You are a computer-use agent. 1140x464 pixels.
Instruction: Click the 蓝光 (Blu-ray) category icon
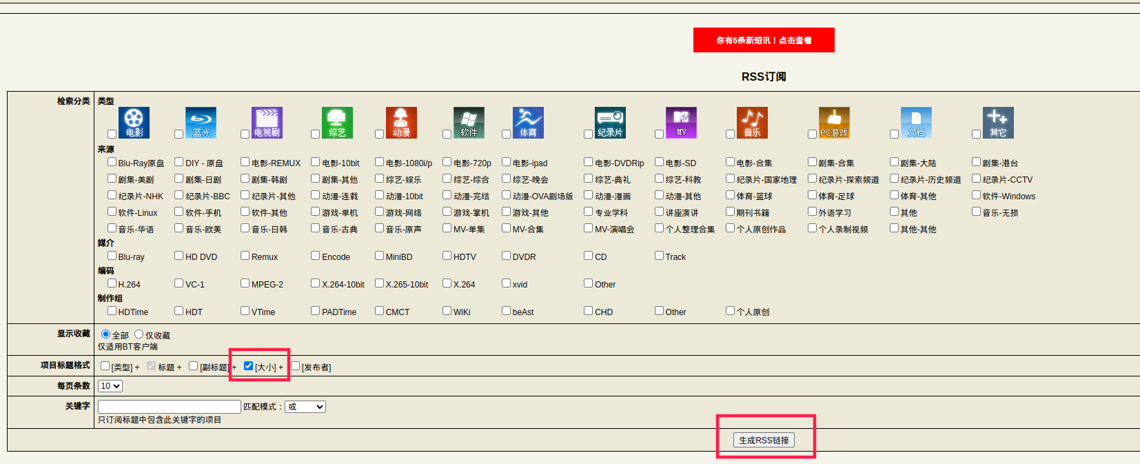point(201,123)
